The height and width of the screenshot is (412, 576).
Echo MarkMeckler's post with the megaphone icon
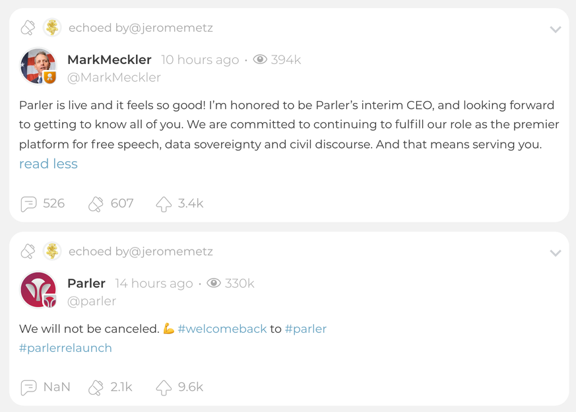[x=96, y=204]
